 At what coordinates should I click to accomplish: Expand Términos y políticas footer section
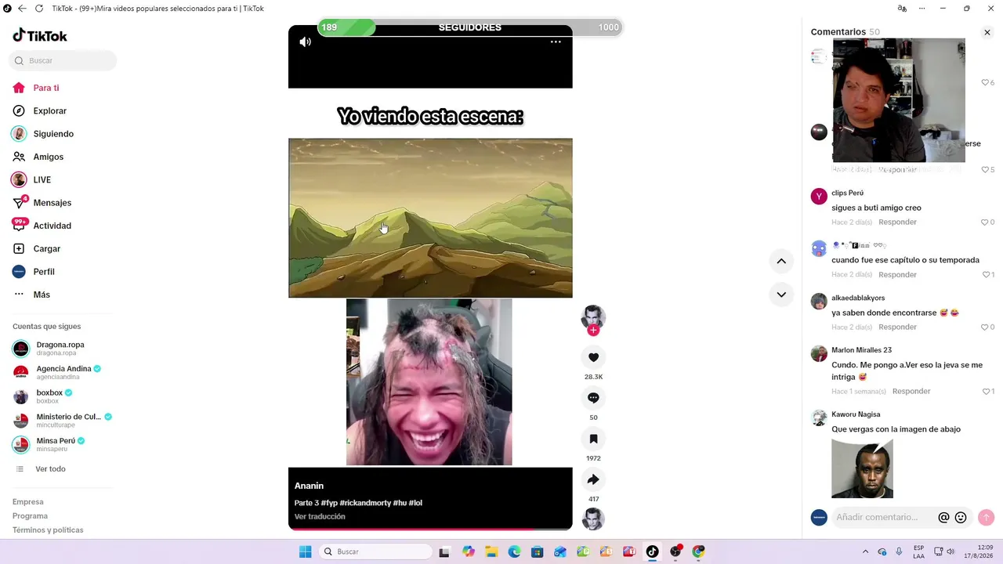48,530
